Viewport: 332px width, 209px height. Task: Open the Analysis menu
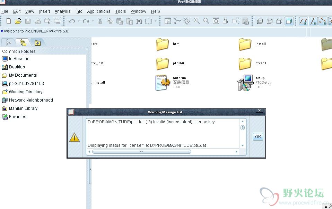coord(62,11)
